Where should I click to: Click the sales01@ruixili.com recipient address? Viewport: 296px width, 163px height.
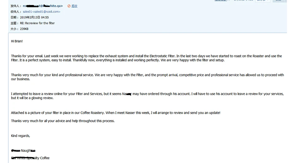(x=46, y=12)
